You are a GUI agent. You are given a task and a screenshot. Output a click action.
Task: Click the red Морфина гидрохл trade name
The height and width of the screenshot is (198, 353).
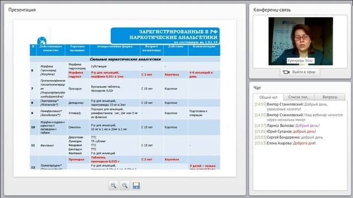(x=76, y=75)
